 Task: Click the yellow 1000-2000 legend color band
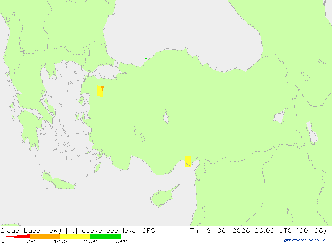(75, 236)
